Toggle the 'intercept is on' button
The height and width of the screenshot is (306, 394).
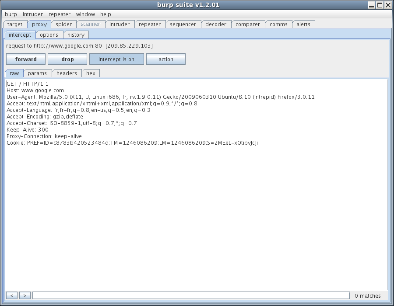(116, 59)
